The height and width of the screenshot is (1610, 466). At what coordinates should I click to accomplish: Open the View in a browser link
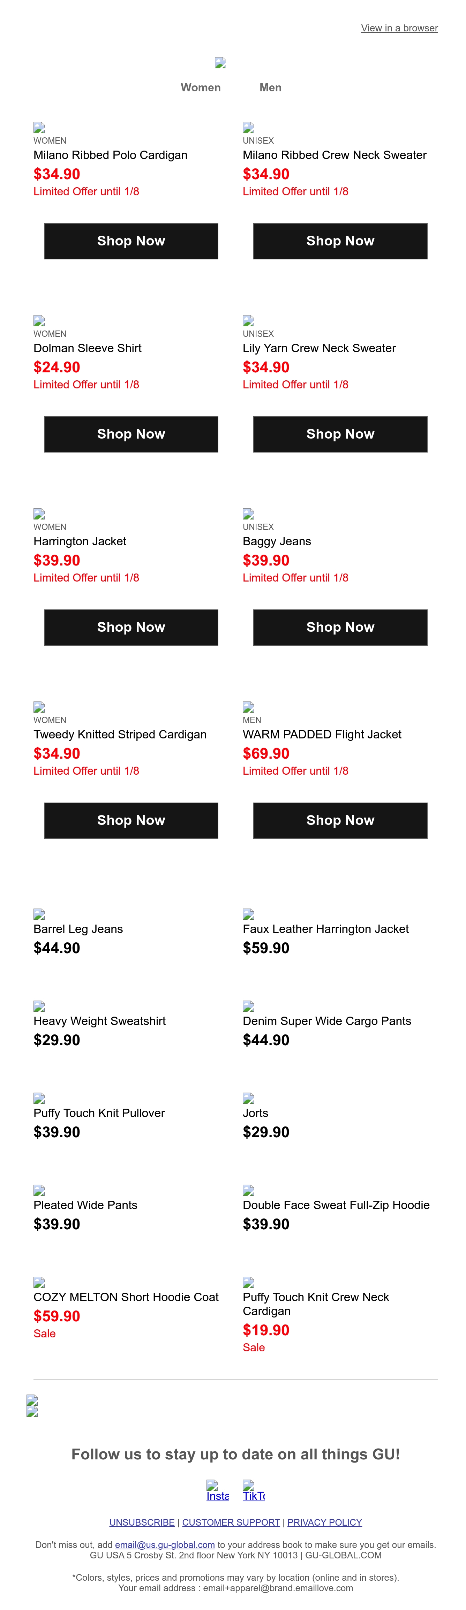tap(399, 28)
